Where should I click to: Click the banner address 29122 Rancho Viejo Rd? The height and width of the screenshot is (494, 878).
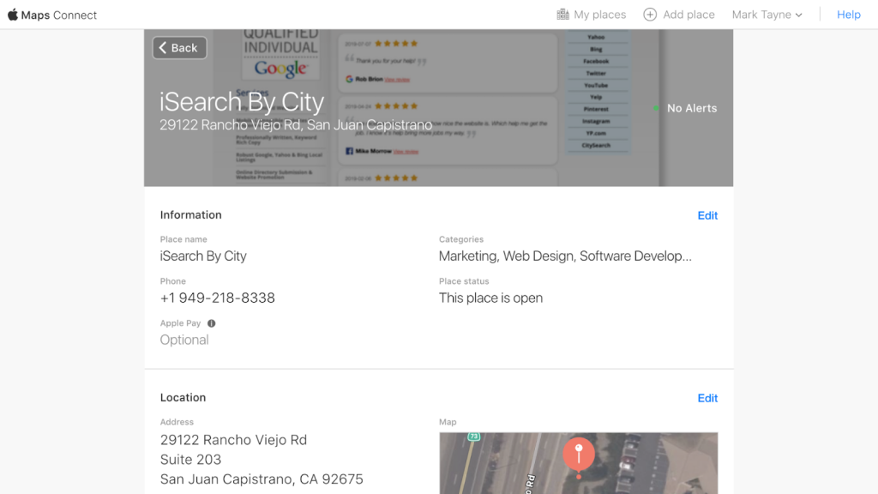tap(296, 124)
